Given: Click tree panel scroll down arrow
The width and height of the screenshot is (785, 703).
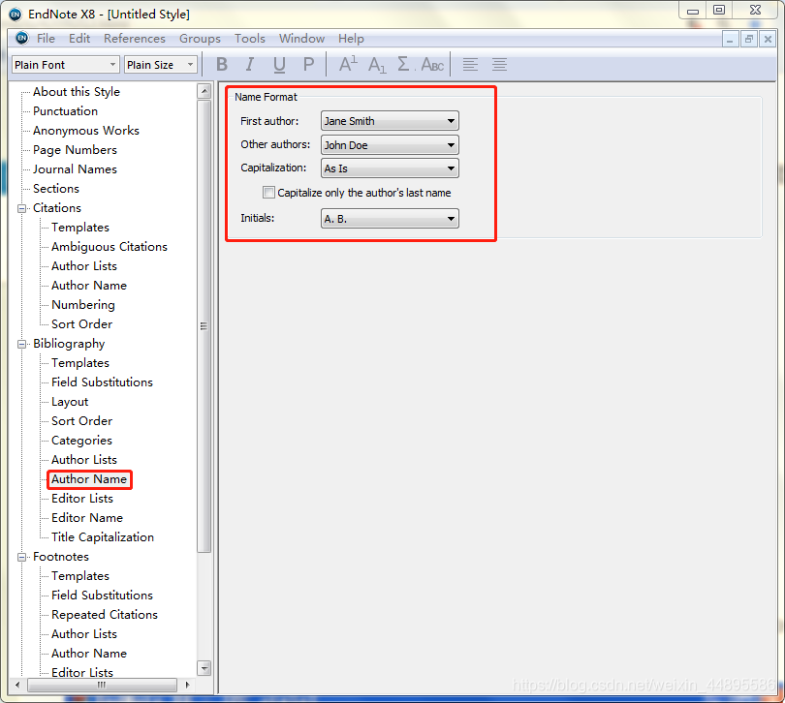Looking at the screenshot, I should (x=204, y=668).
